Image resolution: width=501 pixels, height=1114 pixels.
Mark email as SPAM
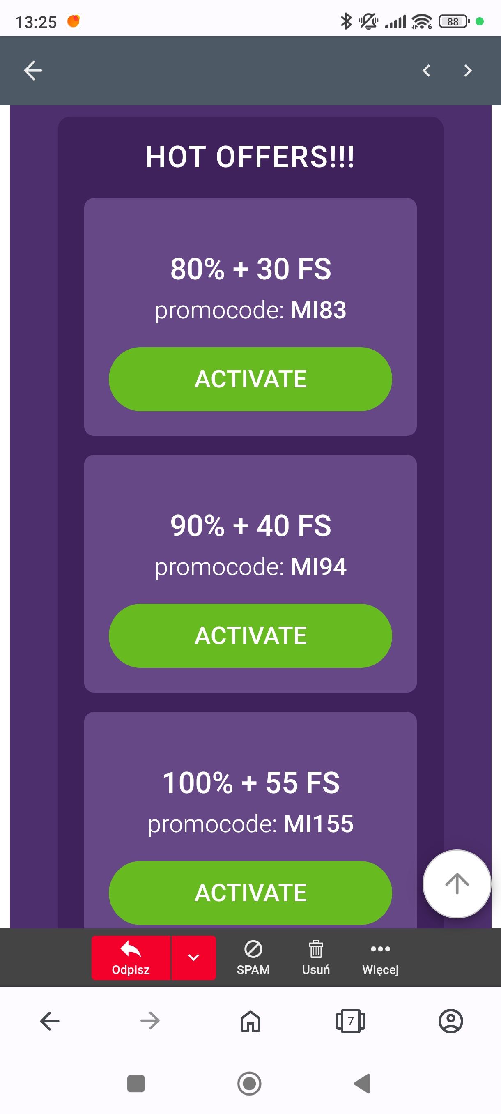point(253,957)
